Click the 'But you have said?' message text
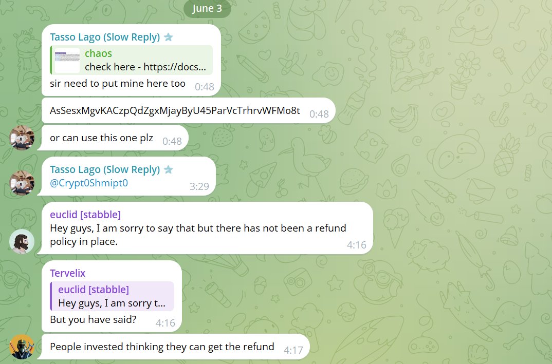This screenshot has width=552, height=364. pyautogui.click(x=93, y=319)
